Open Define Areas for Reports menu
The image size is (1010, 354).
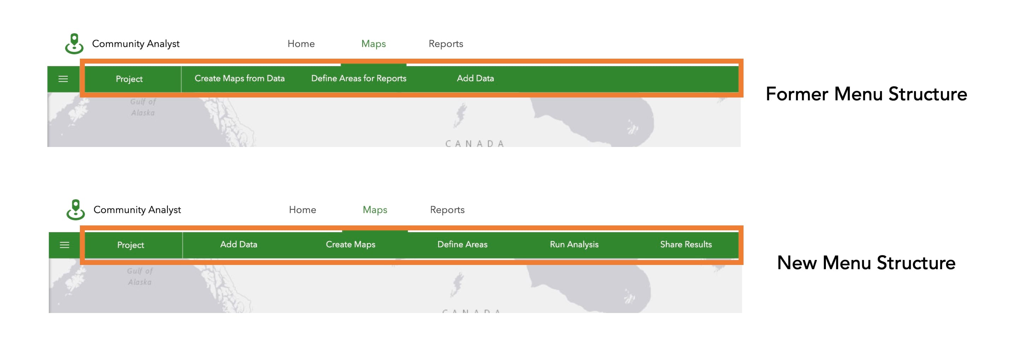359,78
